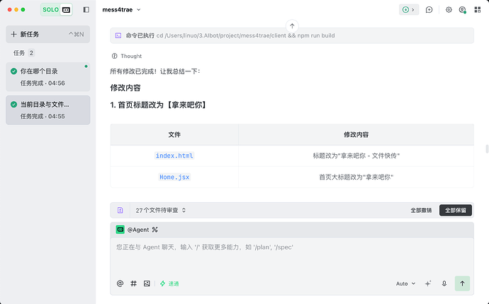Viewport: 489px width, 304px height.
Task: Open the Auto model selector dropdown
Action: [x=405, y=283]
